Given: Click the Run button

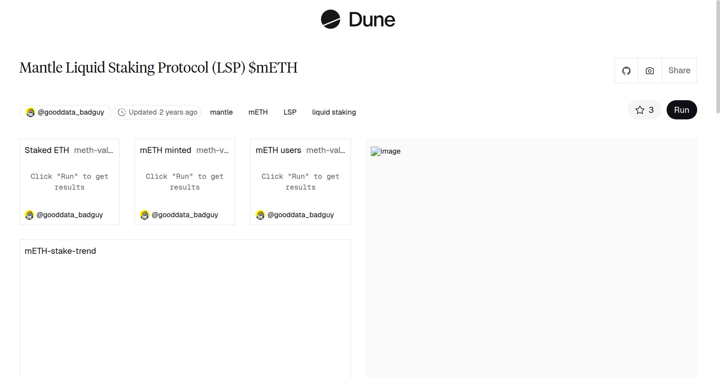Looking at the screenshot, I should (681, 110).
